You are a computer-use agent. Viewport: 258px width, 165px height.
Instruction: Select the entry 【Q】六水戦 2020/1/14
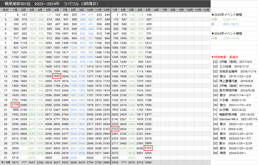tap(229, 100)
